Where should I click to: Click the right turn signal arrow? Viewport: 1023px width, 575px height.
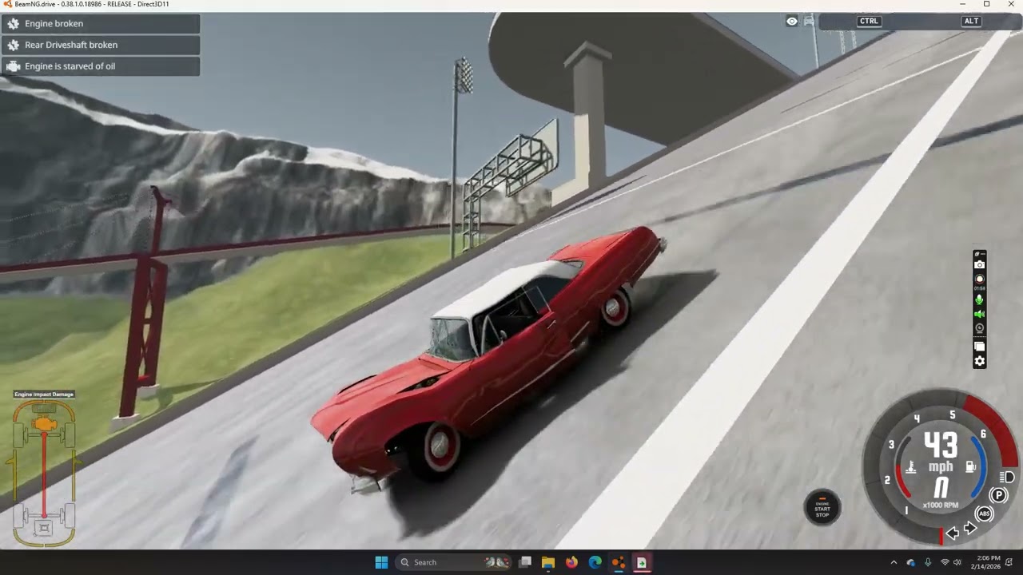pos(970,528)
